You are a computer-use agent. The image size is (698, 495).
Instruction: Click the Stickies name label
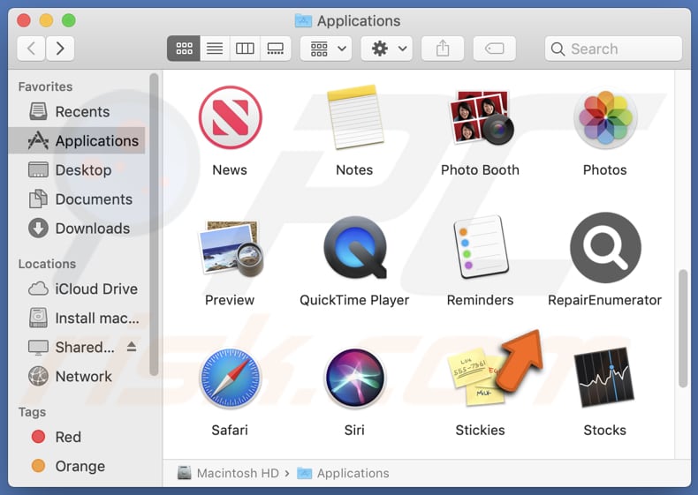480,430
